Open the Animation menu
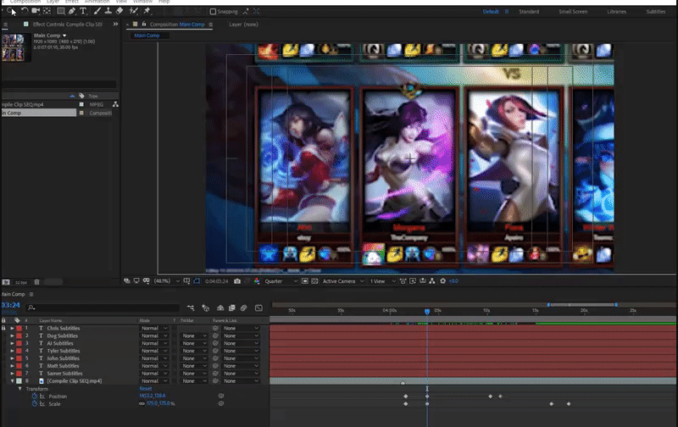The height and width of the screenshot is (427, 678). point(97,2)
